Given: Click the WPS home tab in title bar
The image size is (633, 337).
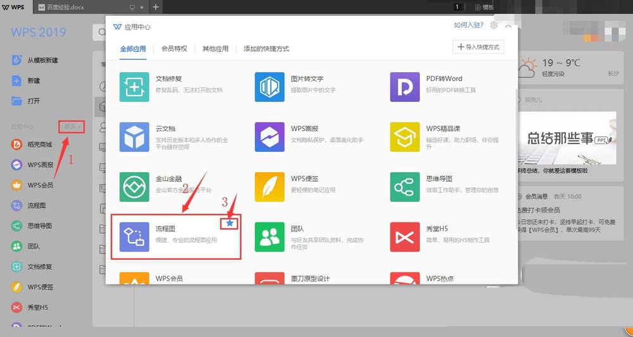Looking at the screenshot, I should (15, 7).
